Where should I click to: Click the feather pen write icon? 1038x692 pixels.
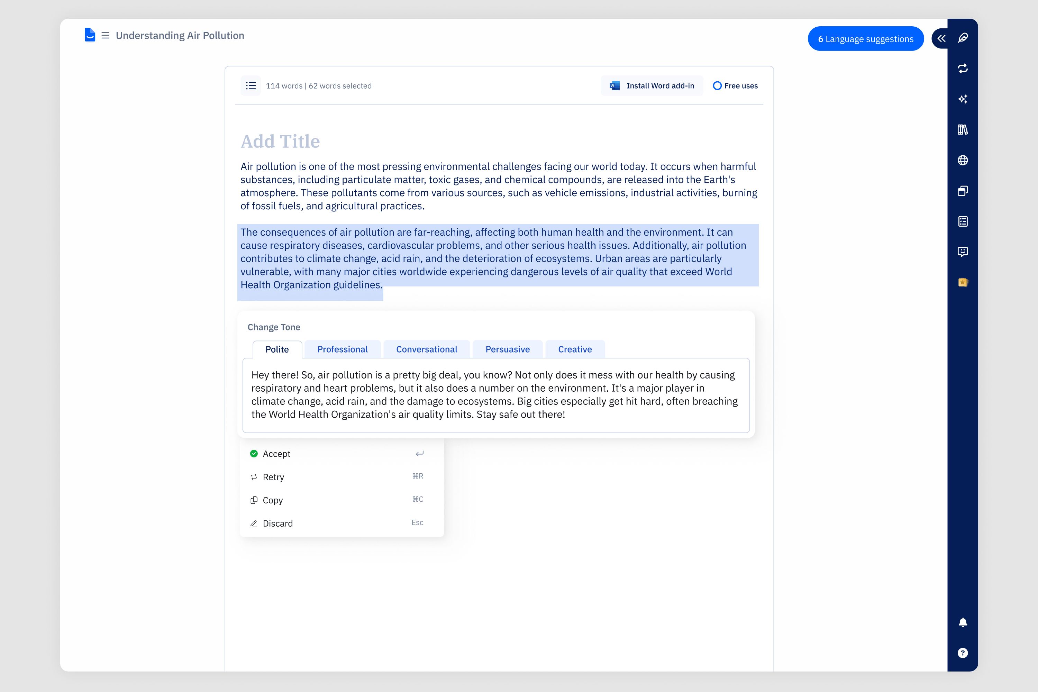pyautogui.click(x=963, y=38)
